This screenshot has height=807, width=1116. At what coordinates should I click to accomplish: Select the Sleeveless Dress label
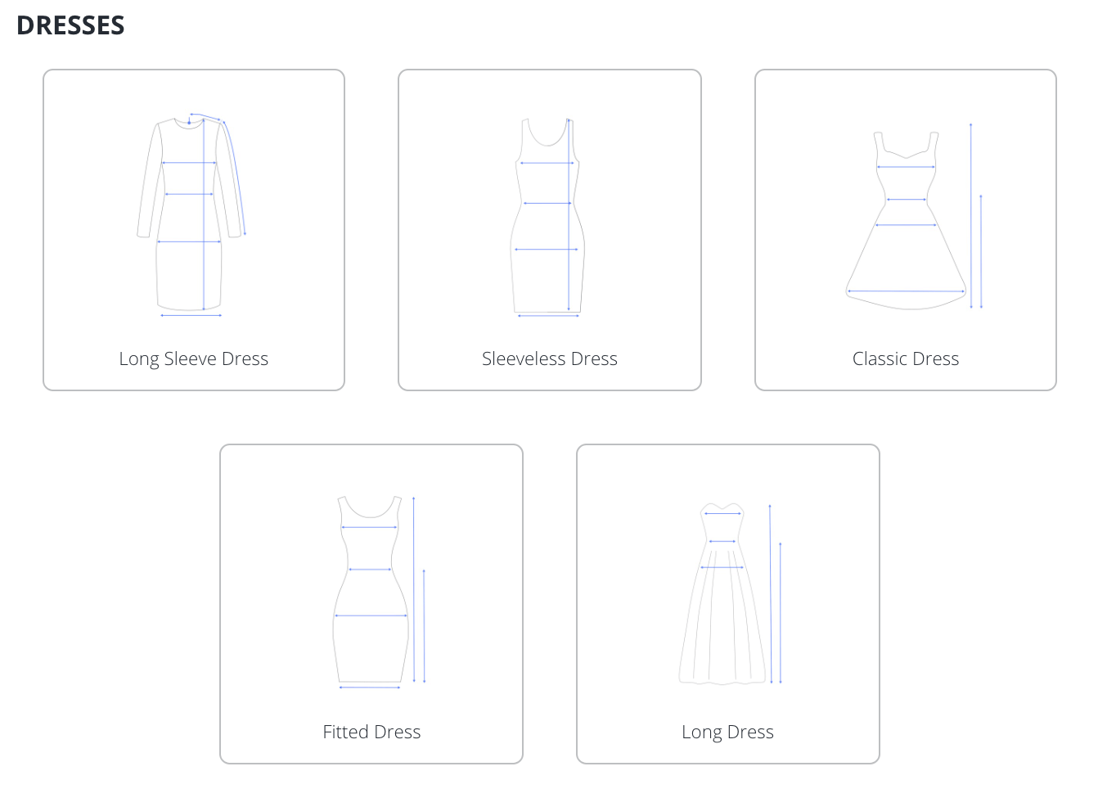pos(550,358)
